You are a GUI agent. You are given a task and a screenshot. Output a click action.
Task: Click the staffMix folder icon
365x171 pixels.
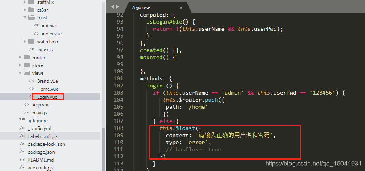[x=31, y=2]
